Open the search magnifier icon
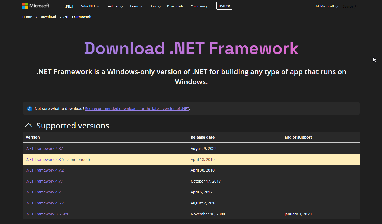 pyautogui.click(x=356, y=6)
